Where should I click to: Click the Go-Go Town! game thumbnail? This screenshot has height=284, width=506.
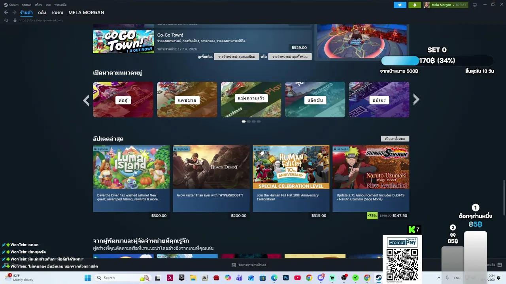(x=123, y=41)
